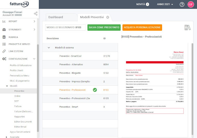This screenshot has width=197, height=138.
Task: Open Profilo Utenti
Action: click(x=16, y=70)
